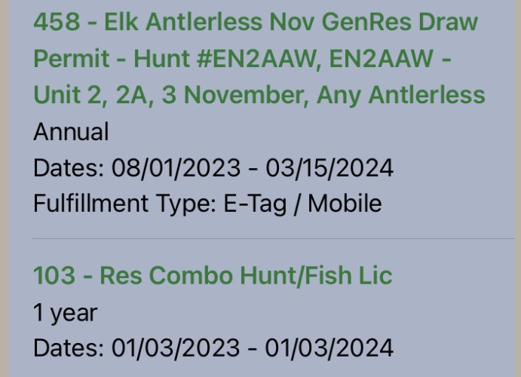Open the 458 Elk Antlerless permit title
This screenshot has height=377, width=521.
tap(259, 58)
